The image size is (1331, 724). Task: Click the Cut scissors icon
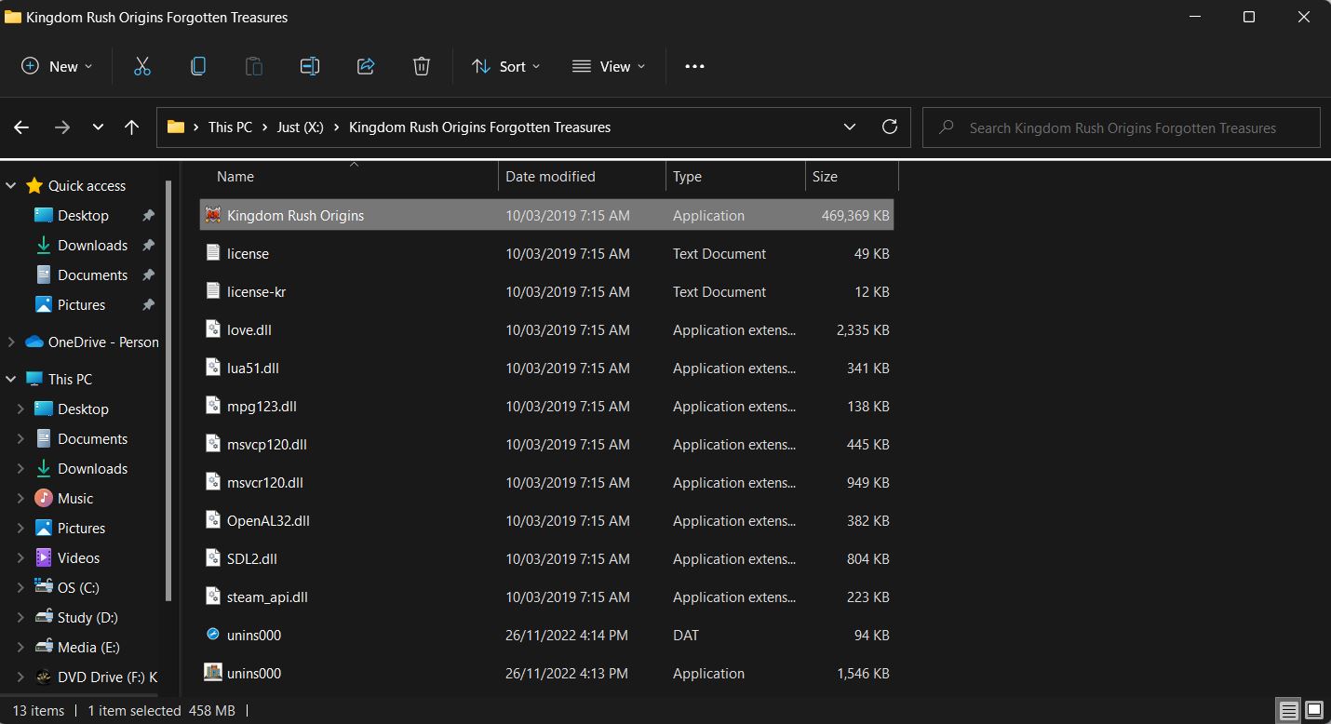(141, 66)
